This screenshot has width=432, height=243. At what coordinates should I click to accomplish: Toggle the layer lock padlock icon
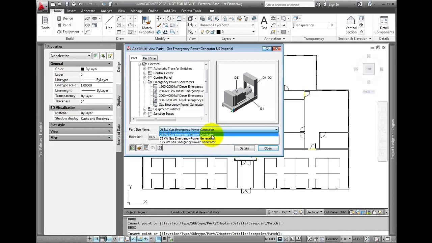(214, 32)
